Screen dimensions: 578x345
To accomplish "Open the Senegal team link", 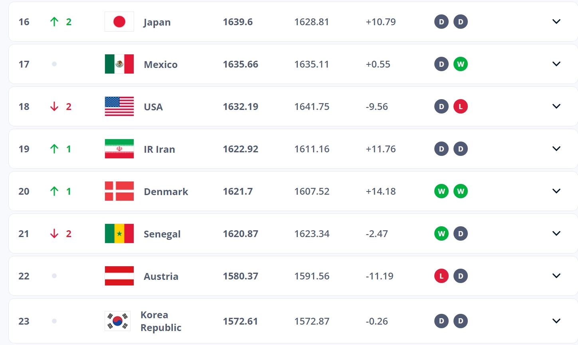I will [x=162, y=234].
